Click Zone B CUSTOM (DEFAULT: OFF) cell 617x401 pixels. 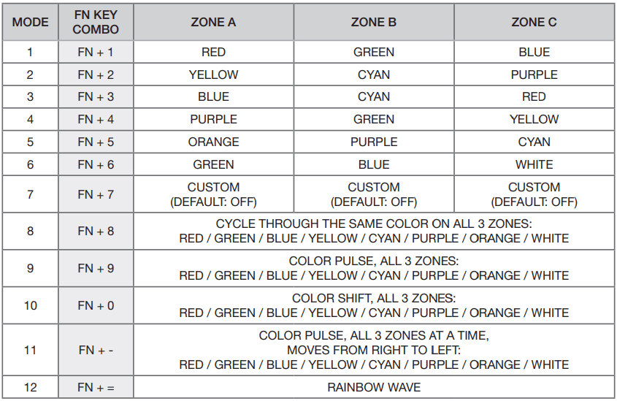pos(374,194)
